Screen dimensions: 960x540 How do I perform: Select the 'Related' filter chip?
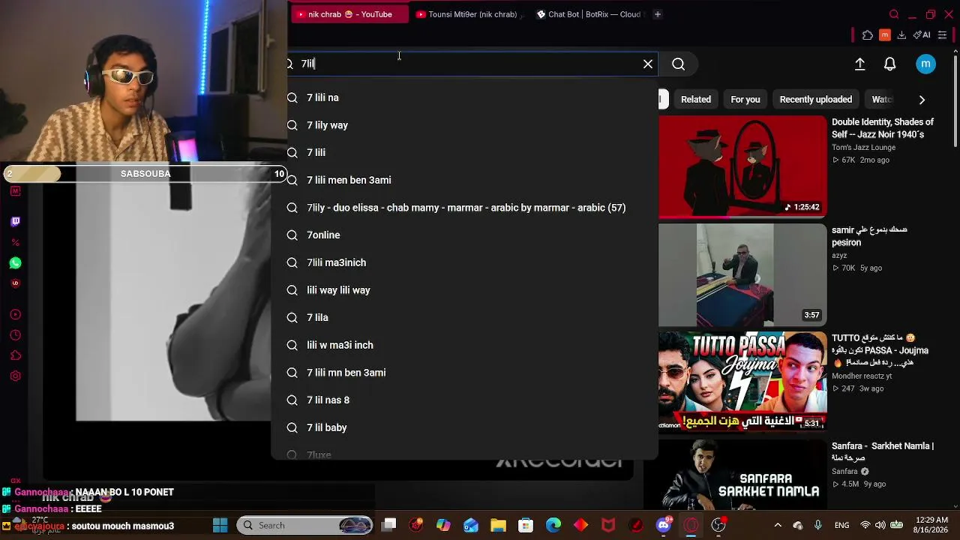pyautogui.click(x=696, y=99)
